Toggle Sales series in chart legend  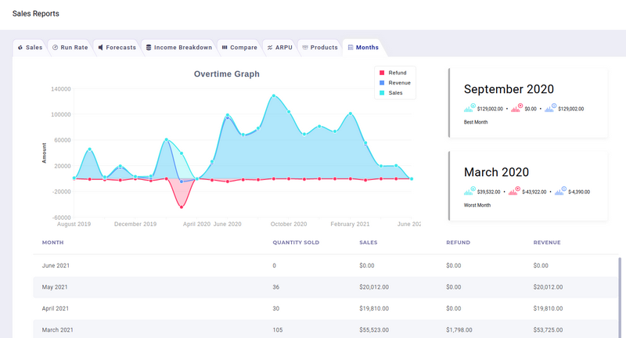(390, 92)
